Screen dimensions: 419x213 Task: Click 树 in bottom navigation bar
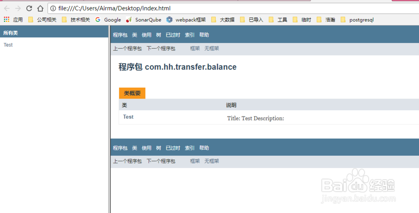[158, 148]
